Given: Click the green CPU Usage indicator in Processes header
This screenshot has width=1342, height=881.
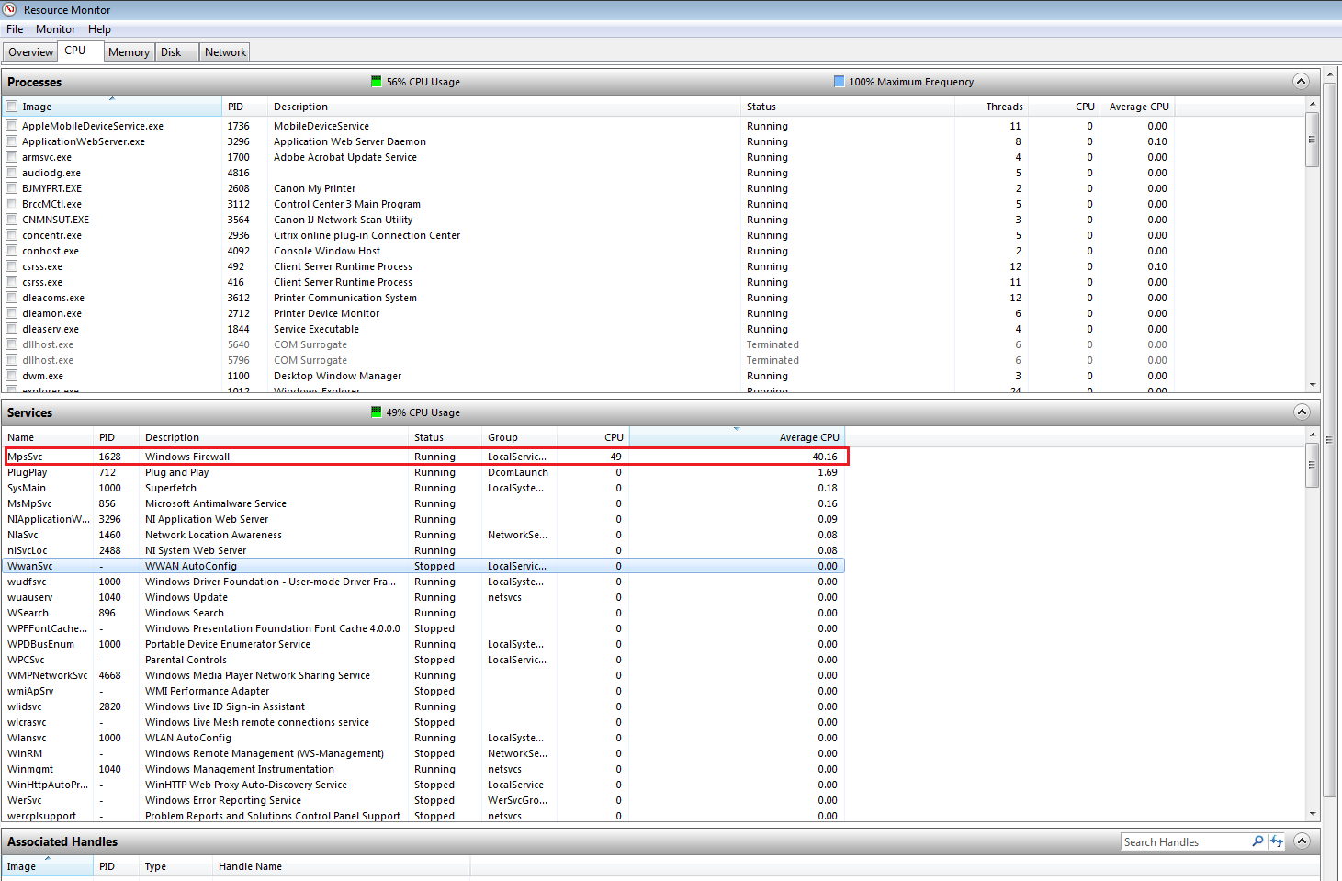Looking at the screenshot, I should [377, 82].
